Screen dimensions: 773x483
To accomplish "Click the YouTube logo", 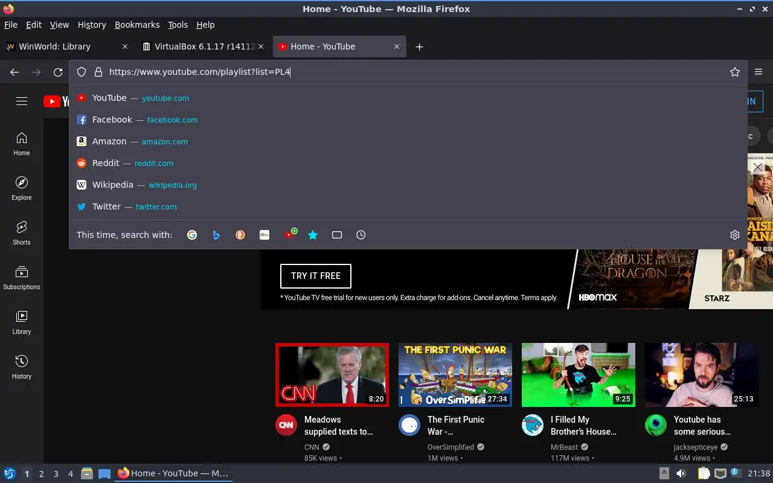I will (x=57, y=101).
